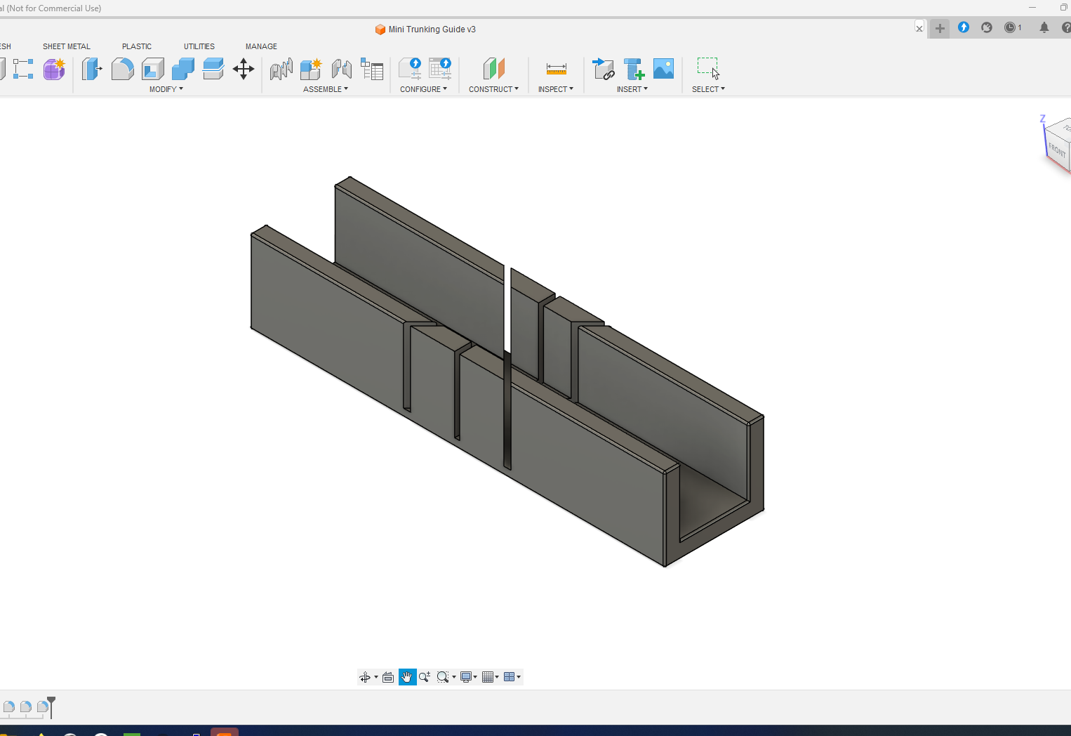Click the Look At tool
Viewport: 1071px width, 736px height.
pyautogui.click(x=388, y=677)
